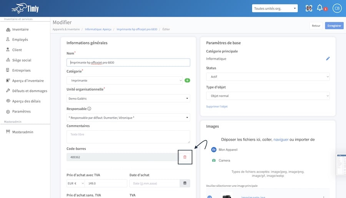Open Client sidebar item
The height and width of the screenshot is (198, 346).
click(17, 50)
